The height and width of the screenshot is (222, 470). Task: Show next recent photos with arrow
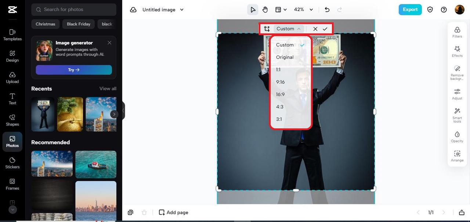coord(114,114)
